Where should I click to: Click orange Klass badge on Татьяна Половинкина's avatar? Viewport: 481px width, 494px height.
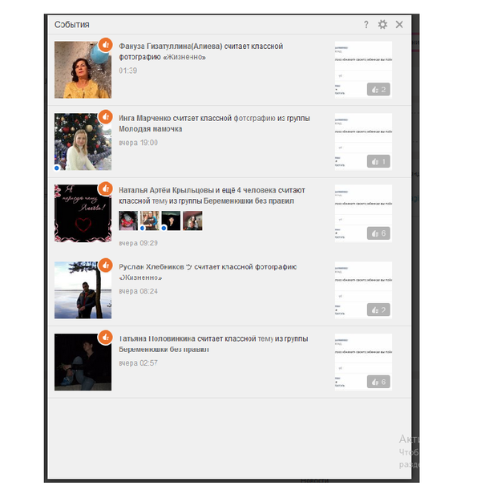click(x=105, y=337)
